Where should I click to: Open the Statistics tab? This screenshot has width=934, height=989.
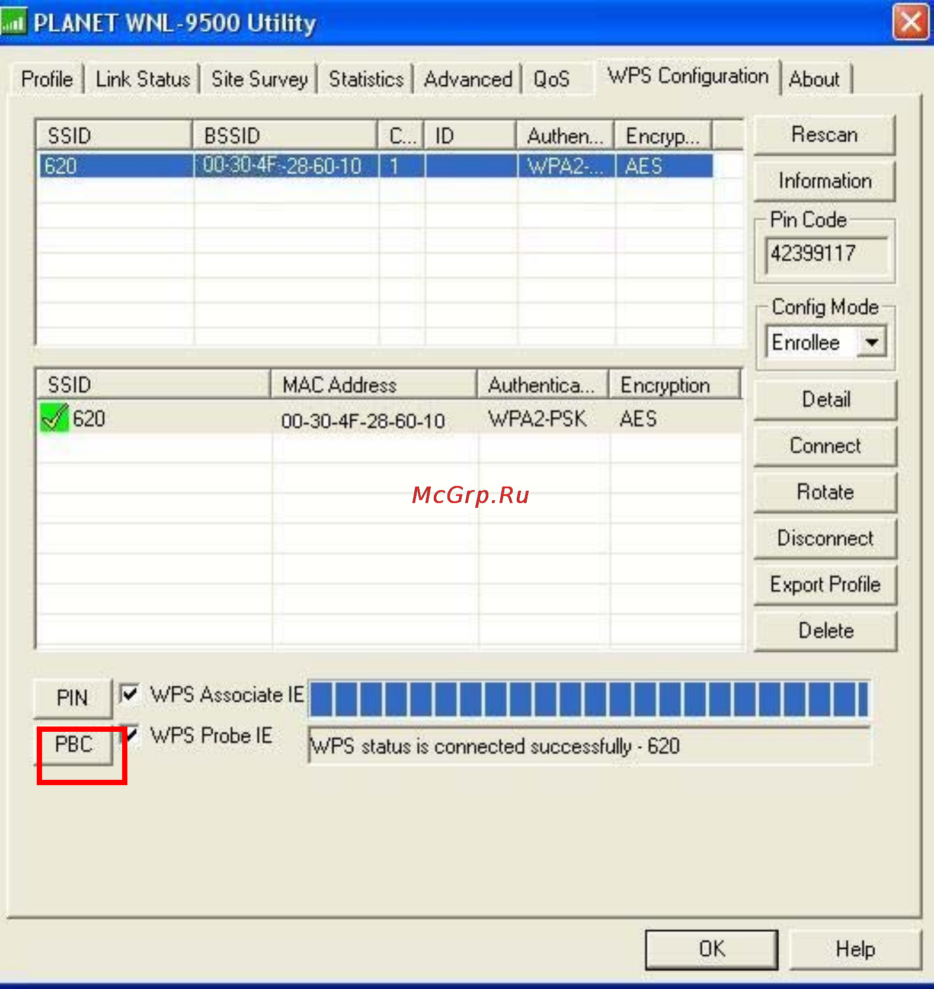pyautogui.click(x=366, y=79)
